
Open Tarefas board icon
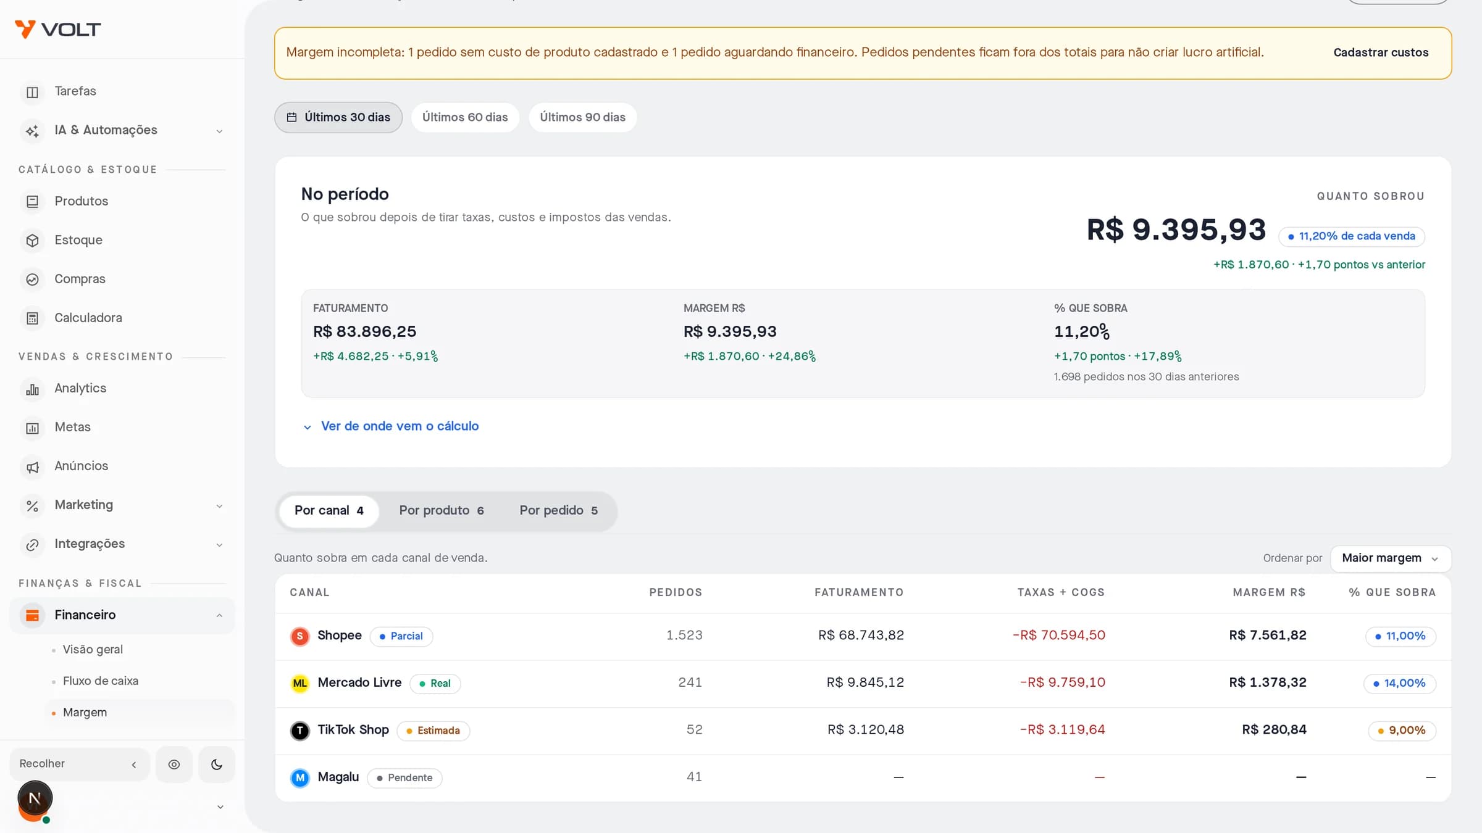click(x=32, y=92)
